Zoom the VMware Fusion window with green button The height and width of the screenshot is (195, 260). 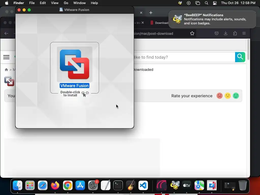tap(29, 10)
